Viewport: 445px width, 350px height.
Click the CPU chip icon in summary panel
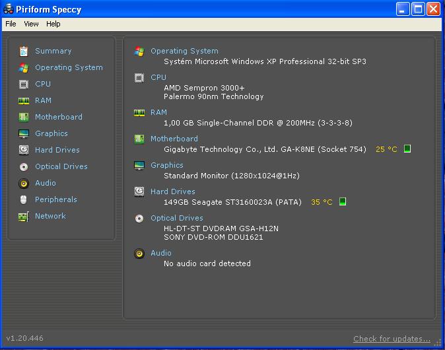coord(139,77)
